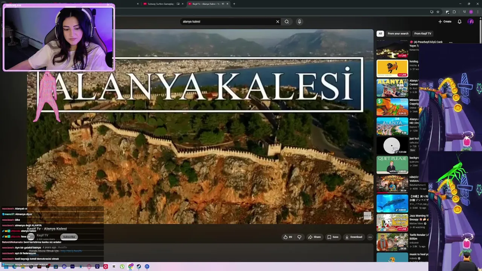
Task: Open Steam from the taskbar
Action: click(139, 266)
